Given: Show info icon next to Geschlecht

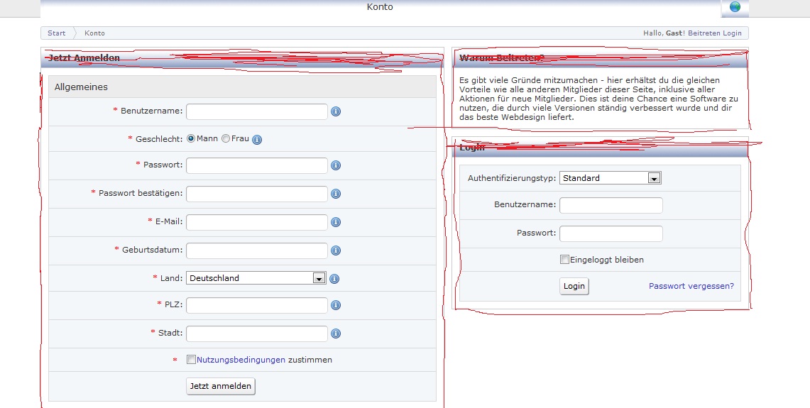Looking at the screenshot, I should click(257, 140).
